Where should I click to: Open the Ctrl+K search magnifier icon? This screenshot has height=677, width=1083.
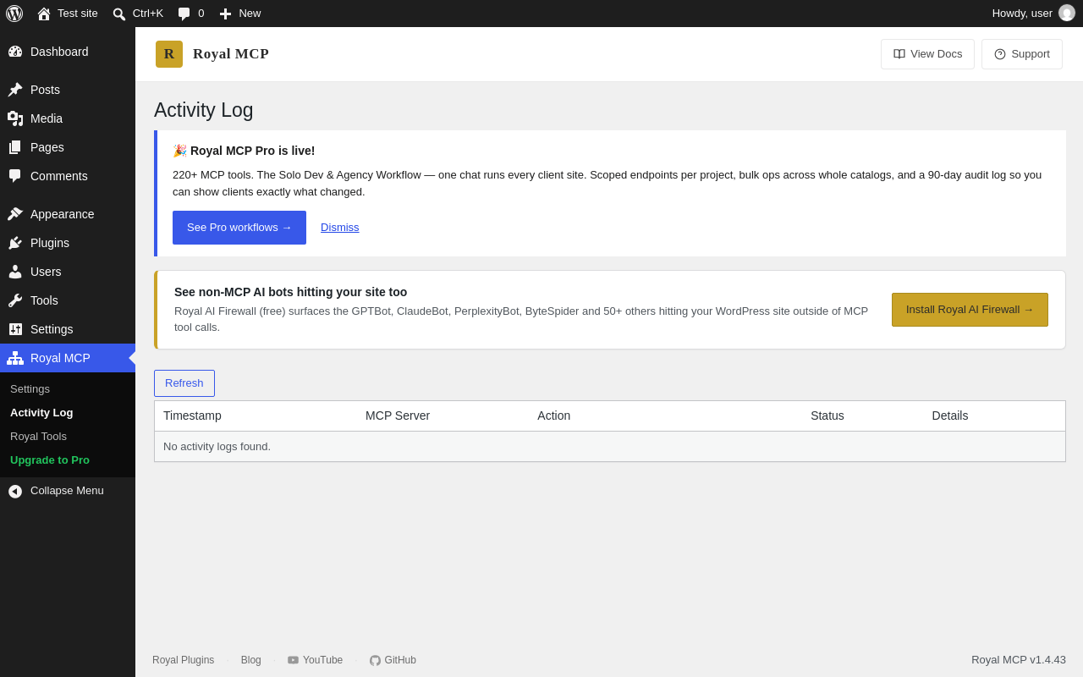point(119,14)
